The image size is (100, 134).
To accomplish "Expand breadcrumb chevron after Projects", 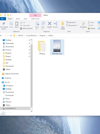I will point(47,35).
